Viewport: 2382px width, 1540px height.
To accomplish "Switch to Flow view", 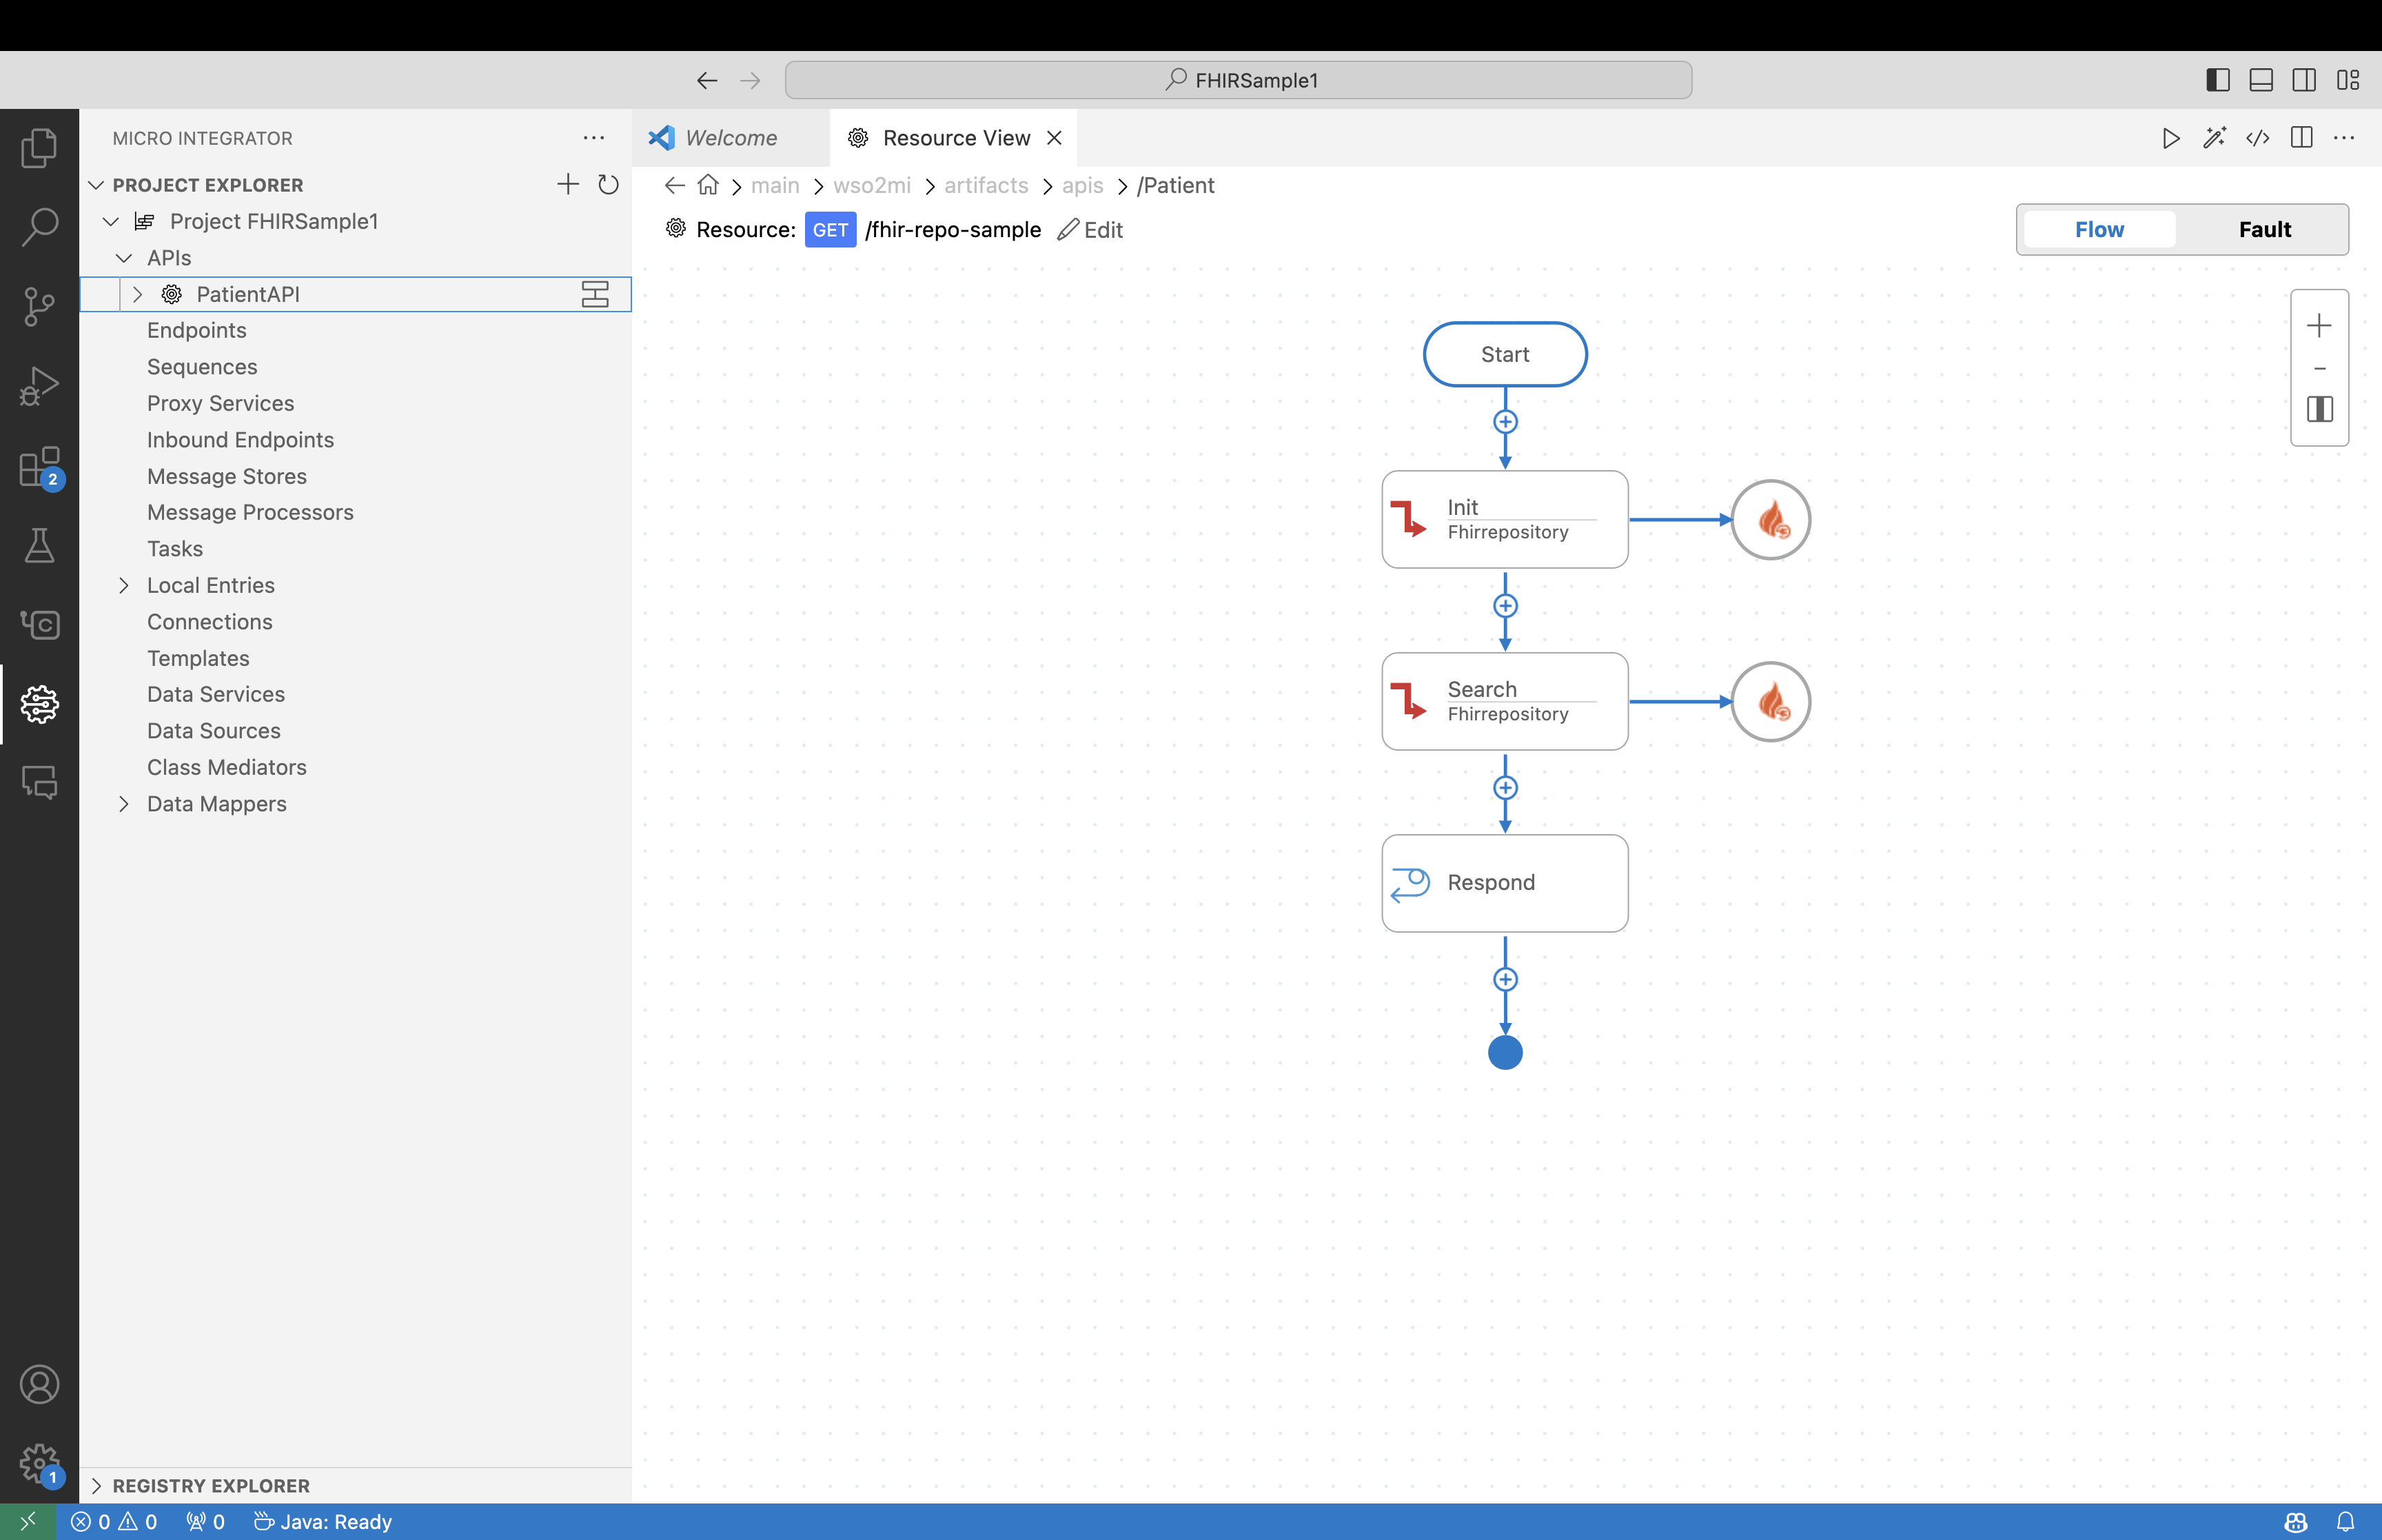I will click(2099, 229).
